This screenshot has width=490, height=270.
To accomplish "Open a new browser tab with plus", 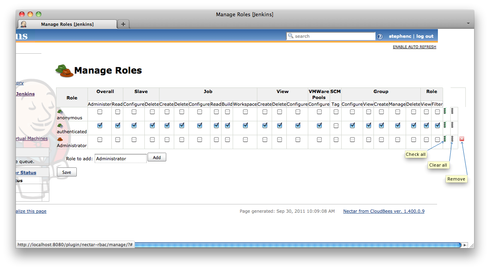I will click(123, 24).
